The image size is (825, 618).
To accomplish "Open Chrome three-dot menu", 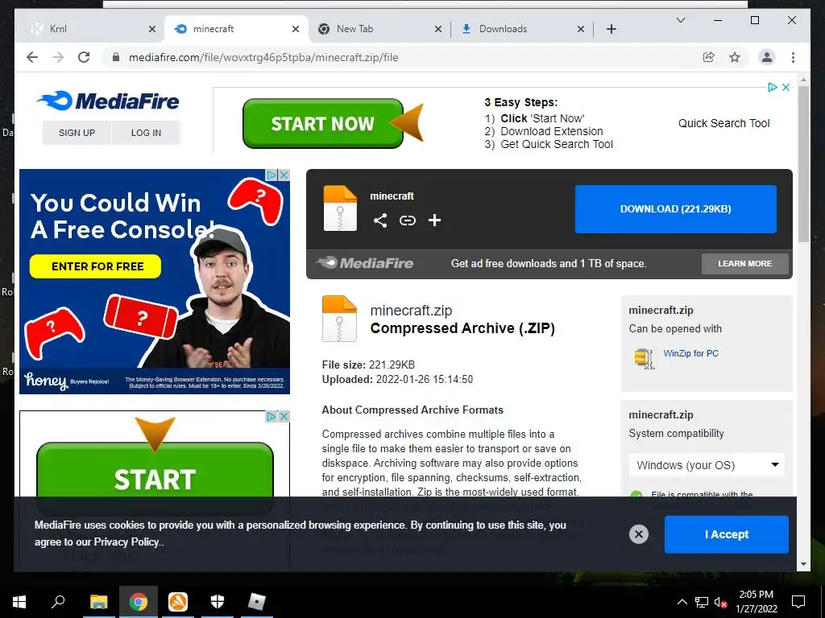I will (x=793, y=57).
